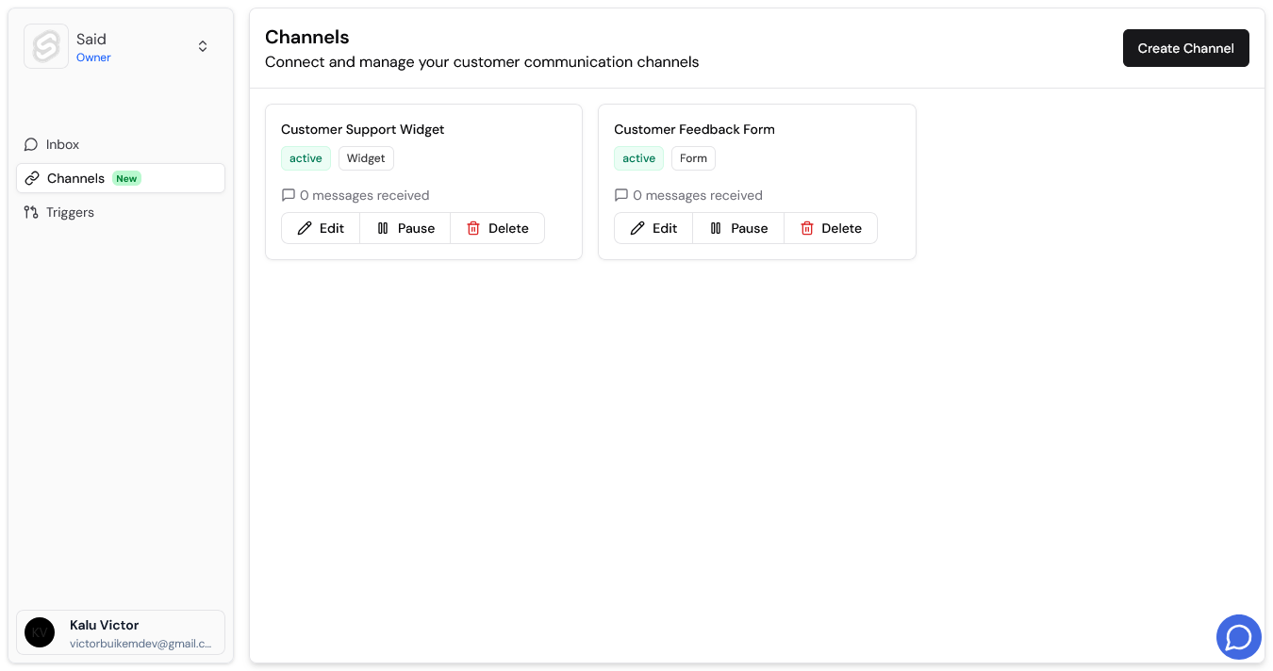Click message icon on Customer Support Widget card
This screenshot has width=1273, height=671.
point(289,195)
